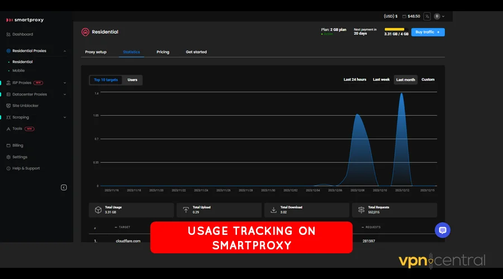Click the Residential home icon in header
The height and width of the screenshot is (279, 503).
point(85,32)
